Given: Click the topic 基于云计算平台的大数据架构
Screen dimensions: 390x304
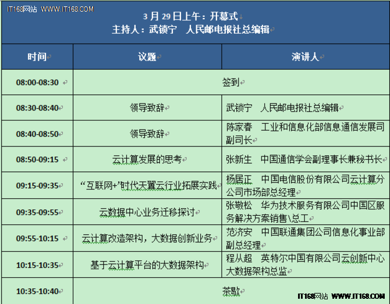Looking at the screenshot, I should 147,264.
